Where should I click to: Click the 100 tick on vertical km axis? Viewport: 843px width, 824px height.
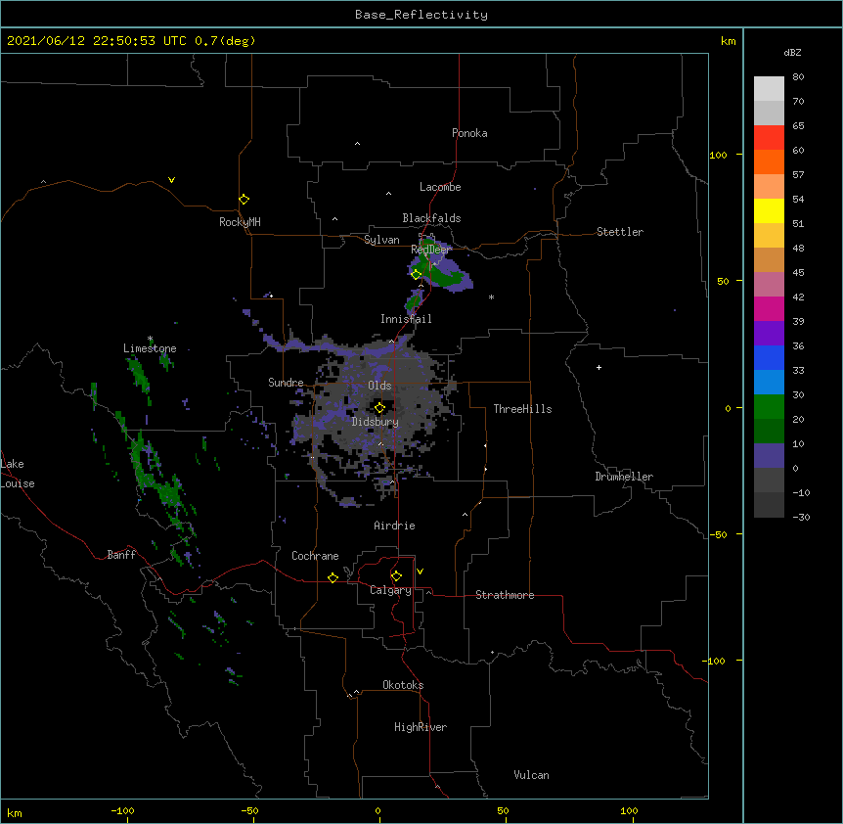(718, 155)
